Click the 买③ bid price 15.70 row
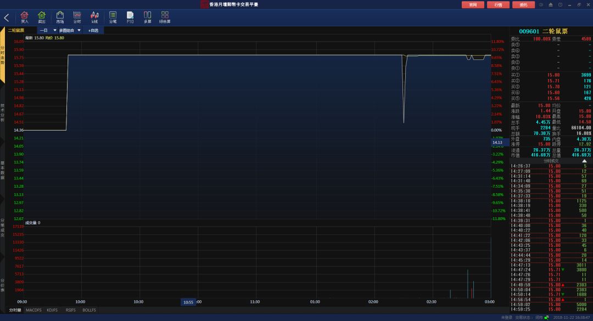The image size is (593, 321). [x=551, y=87]
